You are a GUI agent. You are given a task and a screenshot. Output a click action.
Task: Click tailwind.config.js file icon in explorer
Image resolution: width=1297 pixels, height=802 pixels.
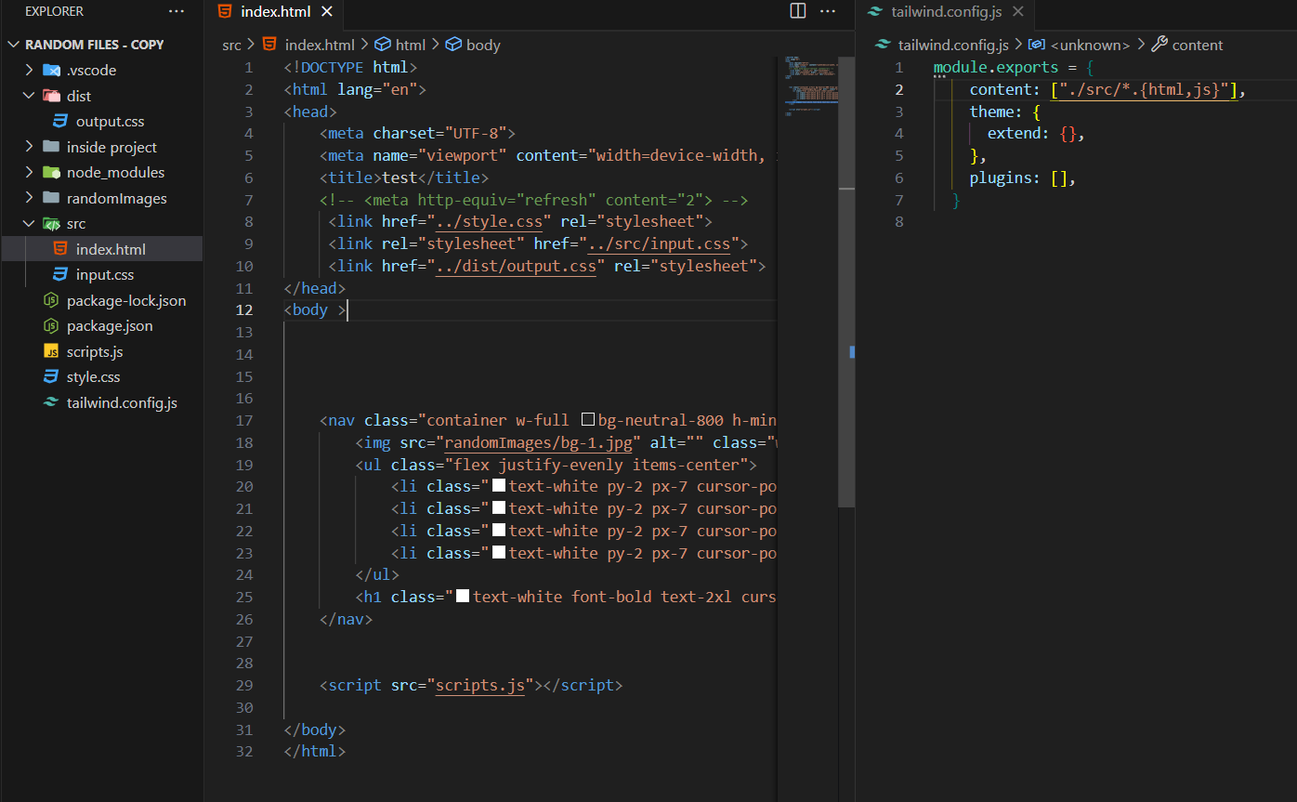[x=51, y=402]
